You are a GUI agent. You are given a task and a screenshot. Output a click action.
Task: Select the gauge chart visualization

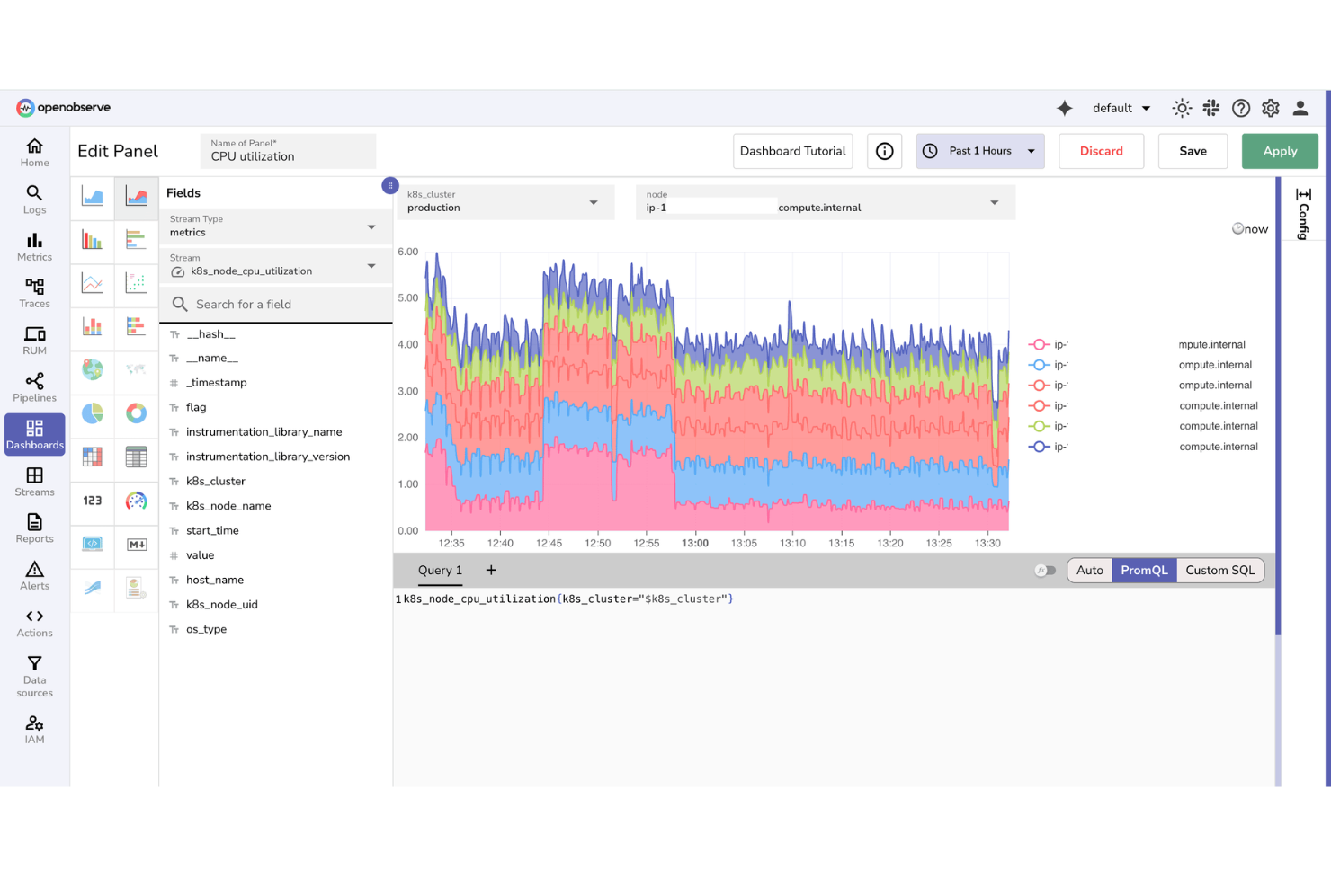(137, 501)
